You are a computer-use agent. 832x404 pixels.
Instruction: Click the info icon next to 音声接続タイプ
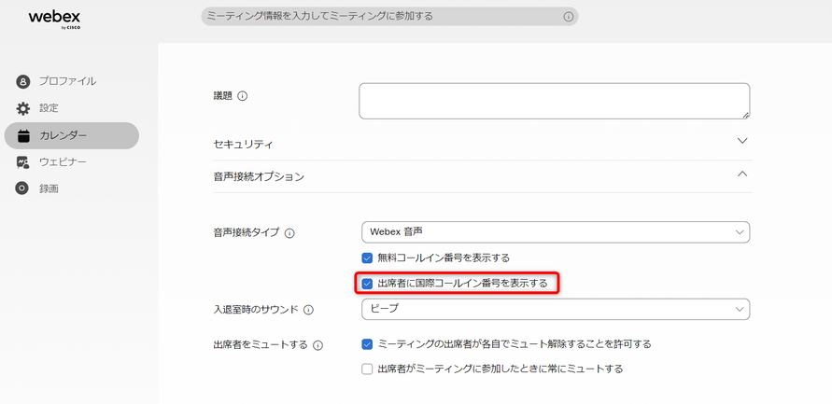[289, 232]
